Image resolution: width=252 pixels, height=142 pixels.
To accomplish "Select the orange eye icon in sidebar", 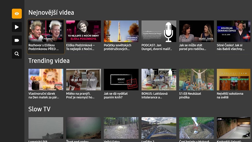I will click(17, 14).
